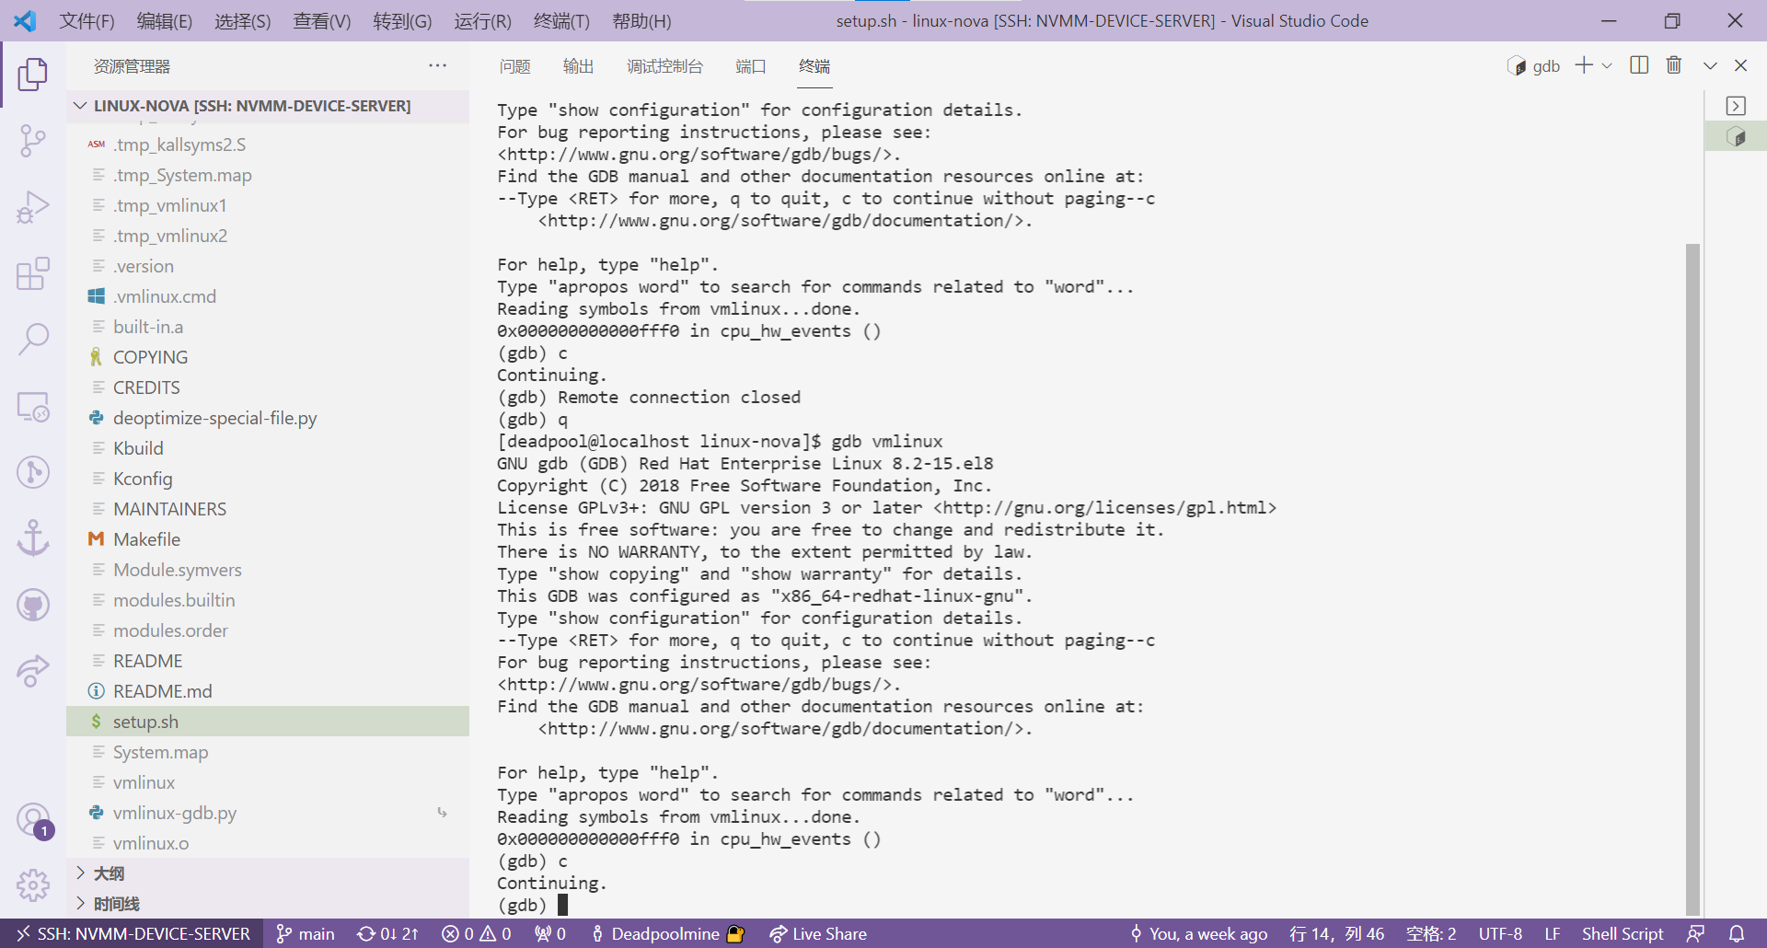The width and height of the screenshot is (1767, 948).
Task: Open setup.sh in the file tree
Action: point(268,722)
